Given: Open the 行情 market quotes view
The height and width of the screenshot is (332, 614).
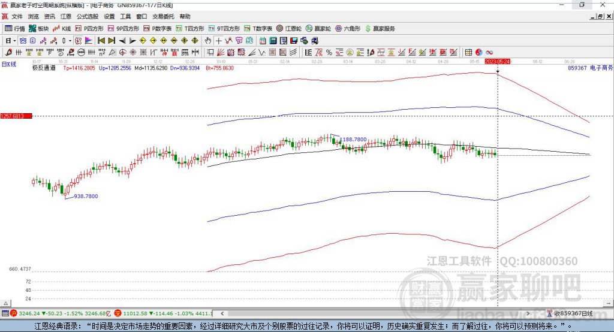Looking at the screenshot, I should 14,29.
